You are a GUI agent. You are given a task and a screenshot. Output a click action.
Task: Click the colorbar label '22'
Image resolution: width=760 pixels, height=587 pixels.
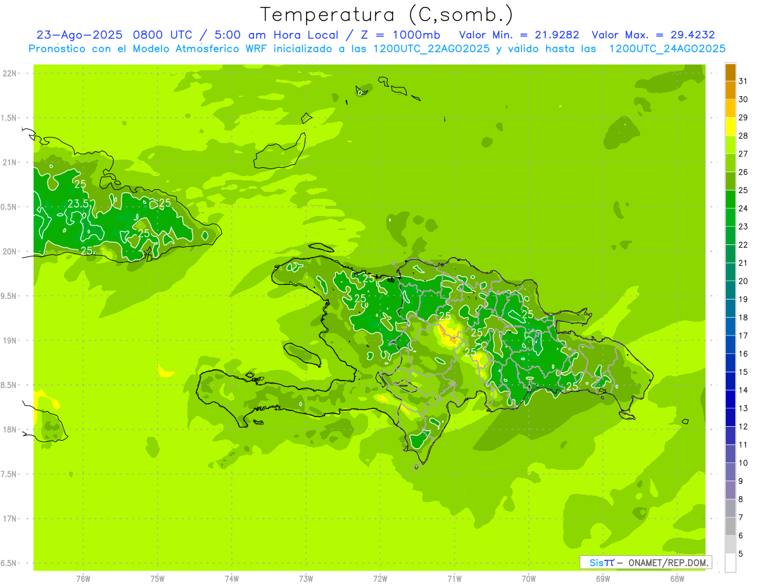coord(744,244)
